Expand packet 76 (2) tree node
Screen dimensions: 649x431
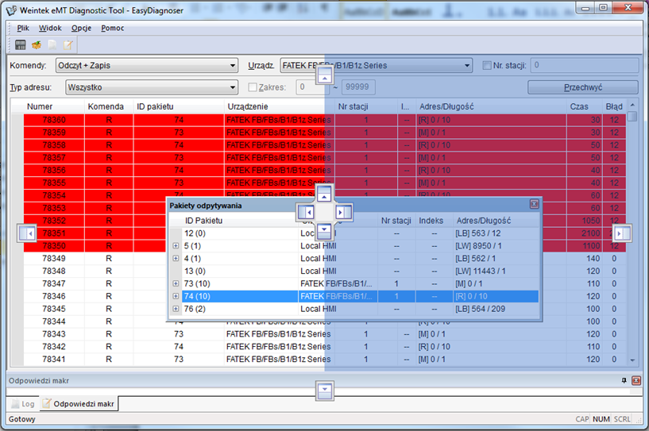(x=176, y=309)
